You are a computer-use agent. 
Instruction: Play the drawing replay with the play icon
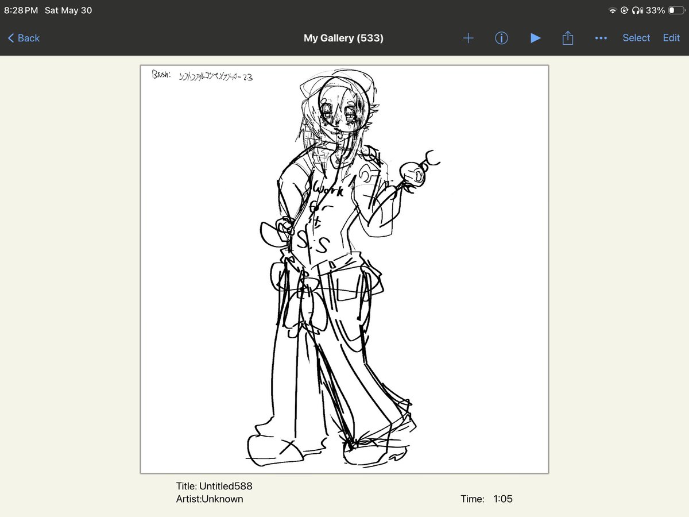coord(535,38)
